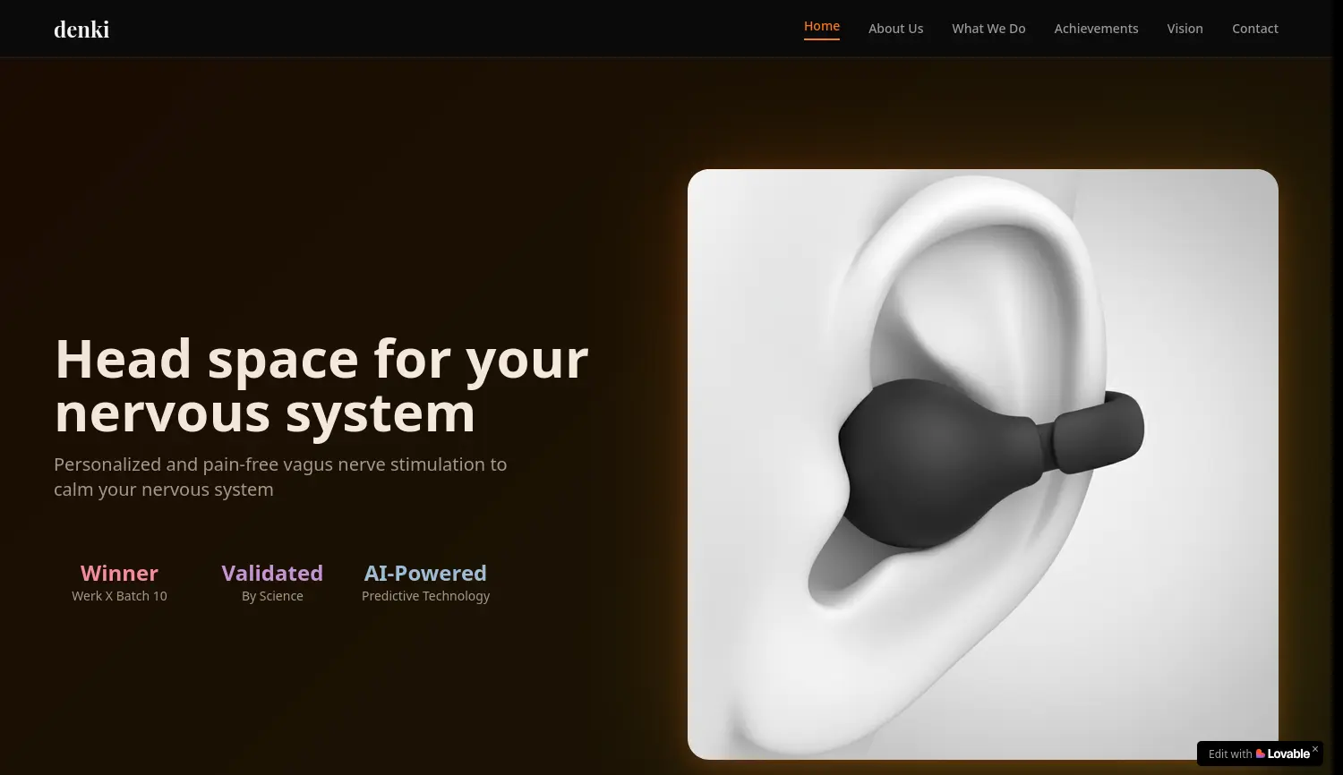The image size is (1343, 775).
Task: Select Achievements in the navigation bar
Action: tap(1096, 29)
